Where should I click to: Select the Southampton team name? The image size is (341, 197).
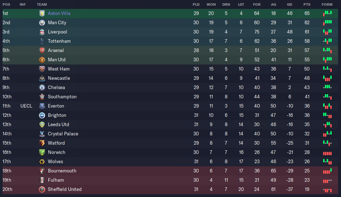tap(62, 97)
